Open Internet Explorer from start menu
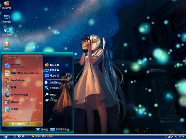 click(17, 65)
